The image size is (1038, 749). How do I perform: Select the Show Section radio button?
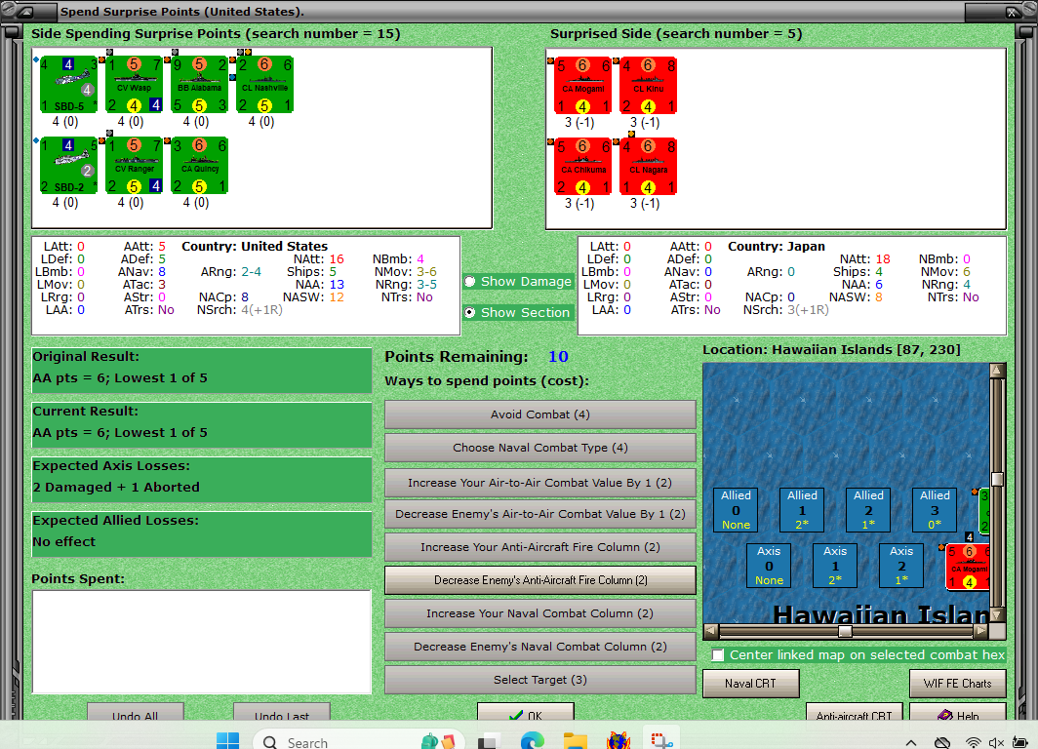(x=470, y=312)
